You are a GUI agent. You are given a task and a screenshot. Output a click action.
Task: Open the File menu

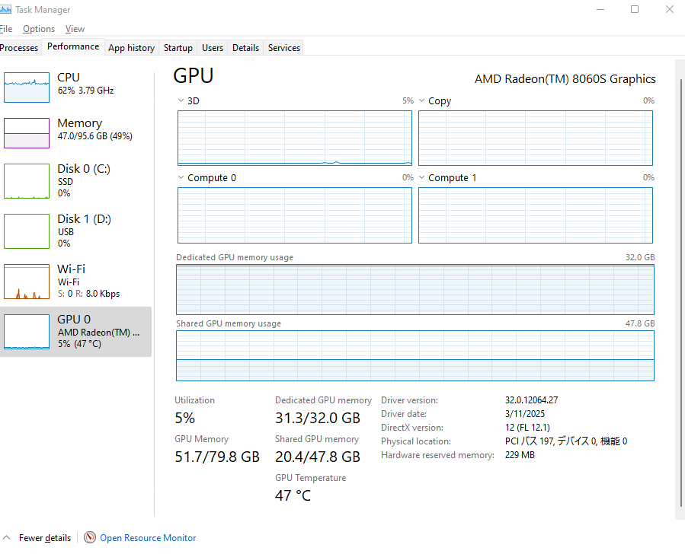coord(6,29)
